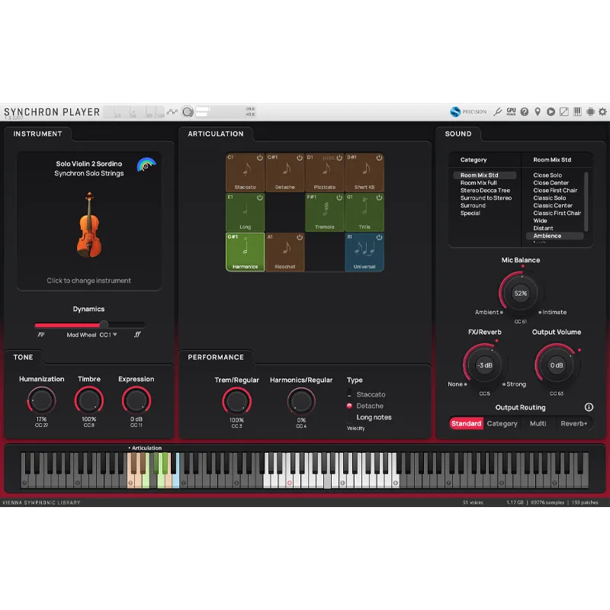Image resolution: width=610 pixels, height=610 pixels.
Task: Toggle the Trills cell power icon
Action: (379, 197)
